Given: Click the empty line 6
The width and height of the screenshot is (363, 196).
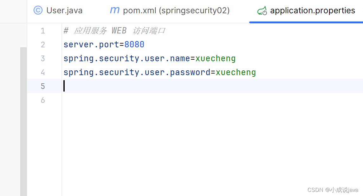Looking at the screenshot, I should point(95,100).
